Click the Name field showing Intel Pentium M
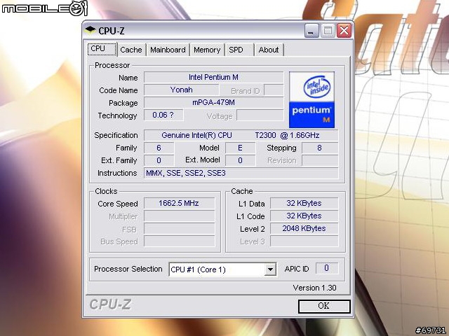The width and height of the screenshot is (449, 336). [213, 77]
